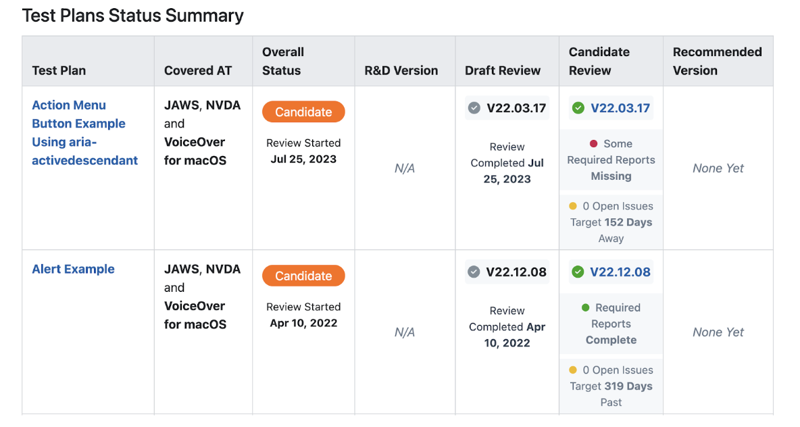This screenshot has width=800, height=427.
Task: Click gray check icon beside draft V22.12.08
Action: pyautogui.click(x=474, y=272)
